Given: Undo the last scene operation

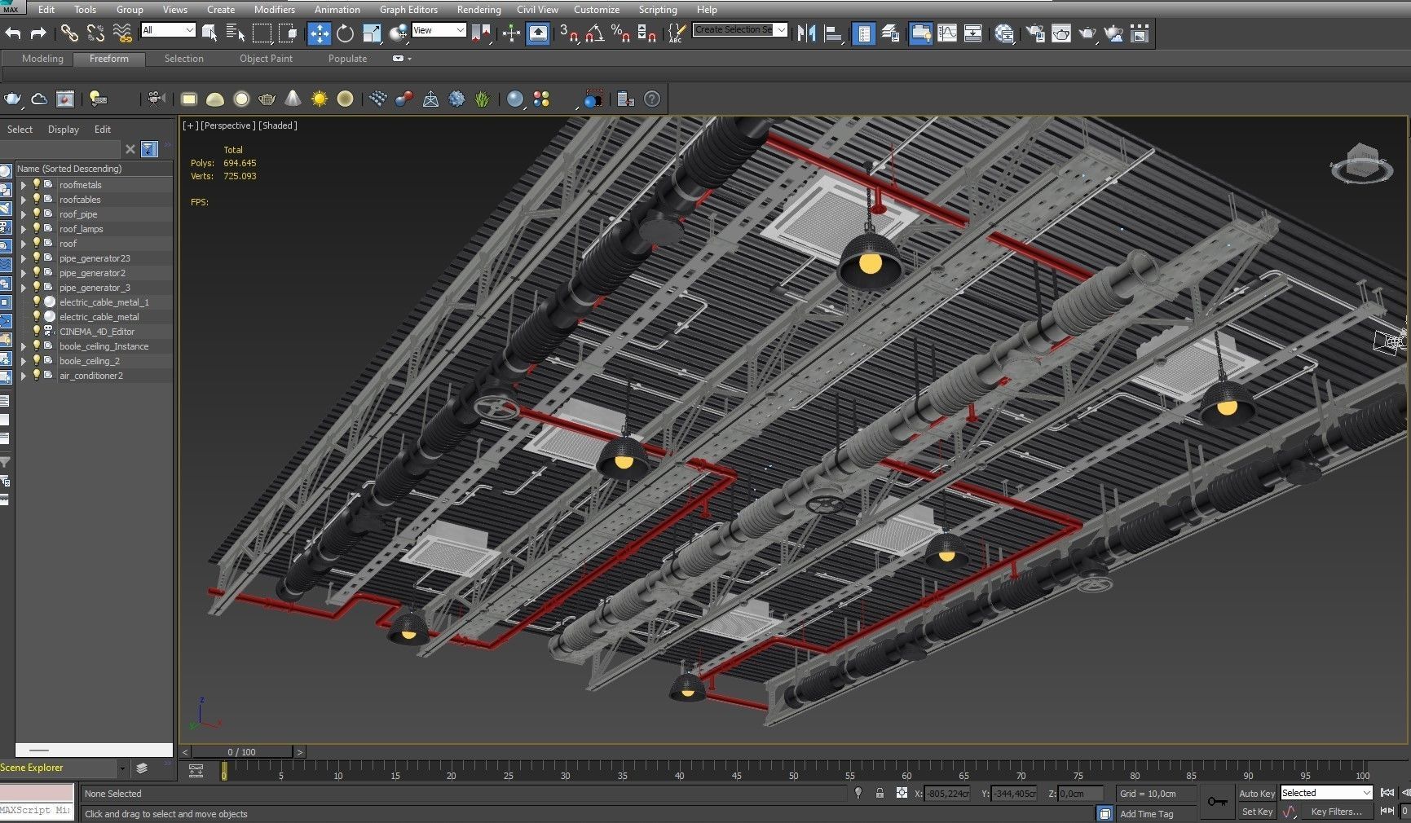Looking at the screenshot, I should [13, 33].
